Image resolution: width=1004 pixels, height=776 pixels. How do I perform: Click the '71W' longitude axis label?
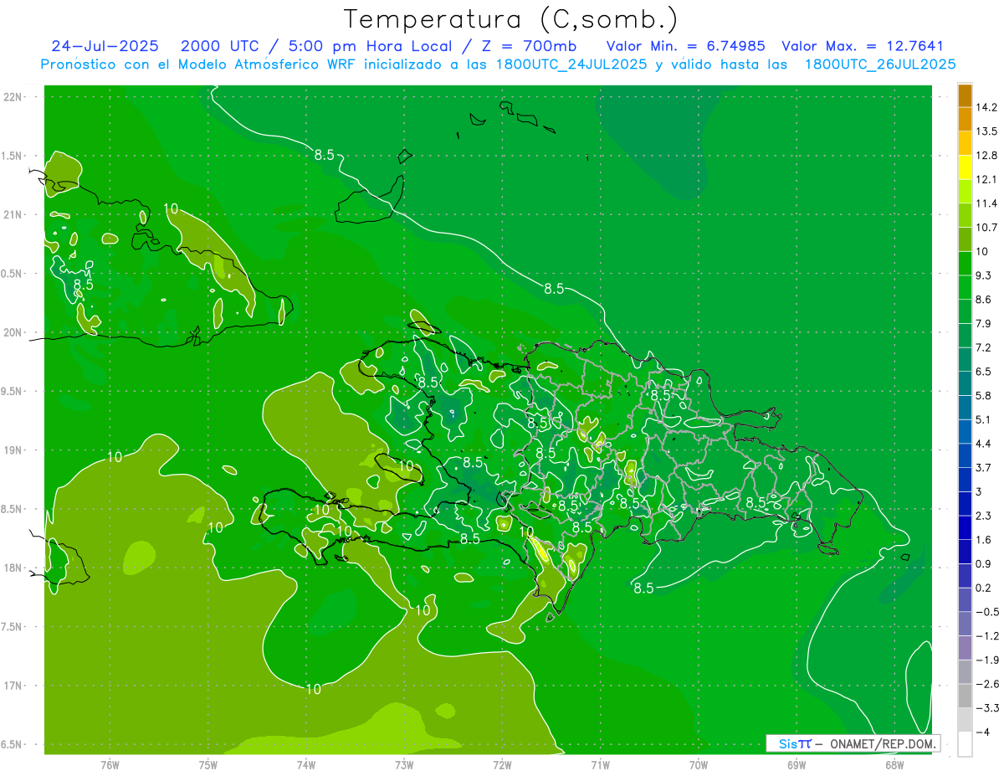coord(600,765)
